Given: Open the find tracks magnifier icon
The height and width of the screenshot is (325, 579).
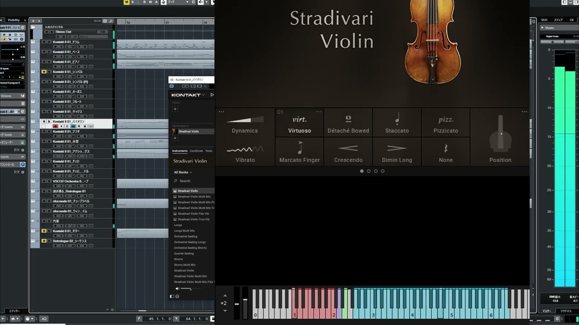Looking at the screenshot, I should pyautogui.click(x=111, y=21).
